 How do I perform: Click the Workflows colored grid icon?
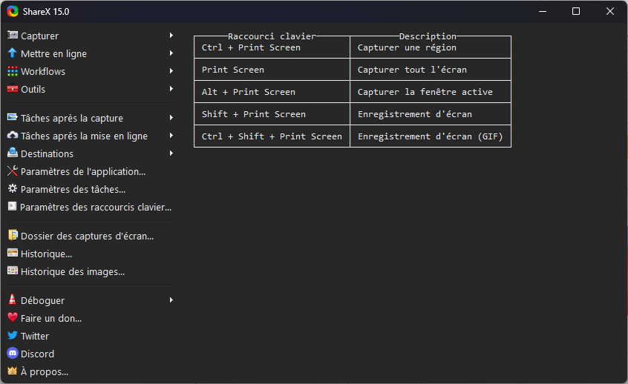click(13, 71)
